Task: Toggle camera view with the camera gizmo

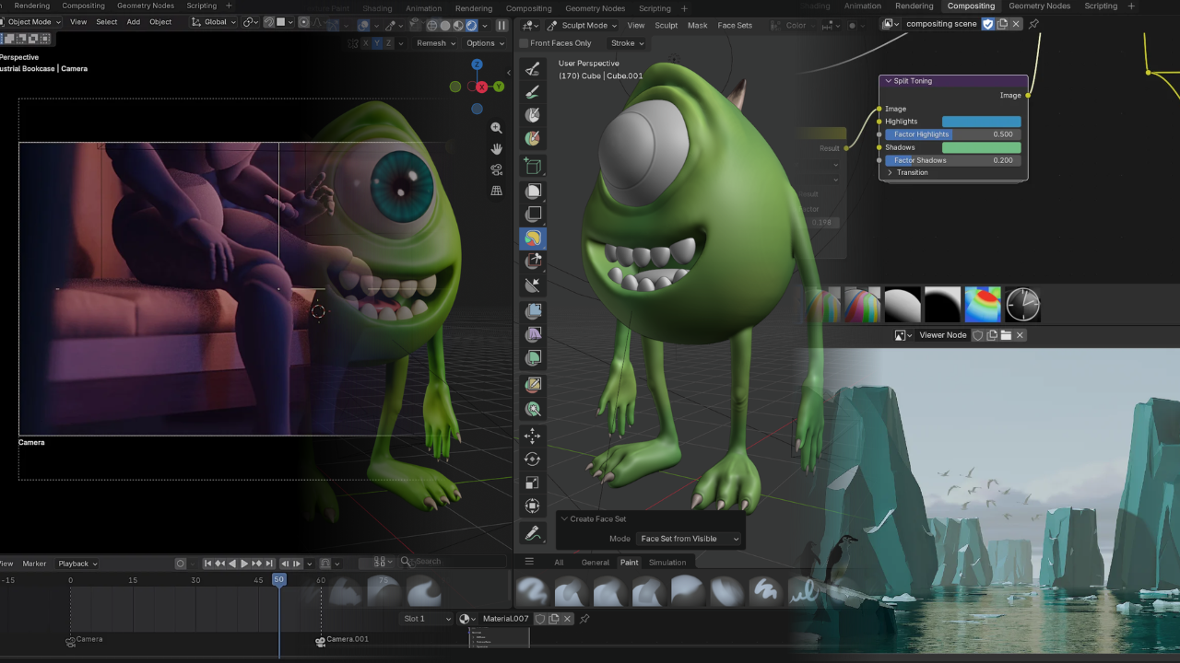Action: [x=496, y=170]
